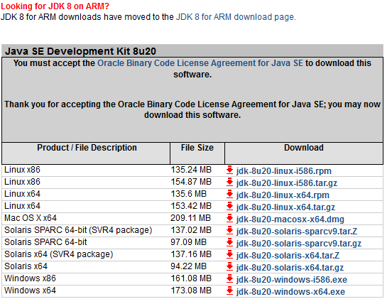Click download arrow icon for jdk-8u20-solaris-x64.tar.Z
Image resolution: width=392 pixels, height=304 pixels.
[x=229, y=254]
